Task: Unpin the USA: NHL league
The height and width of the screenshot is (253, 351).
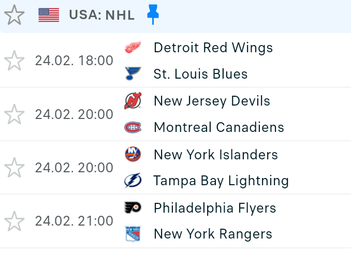Action: pos(153,14)
